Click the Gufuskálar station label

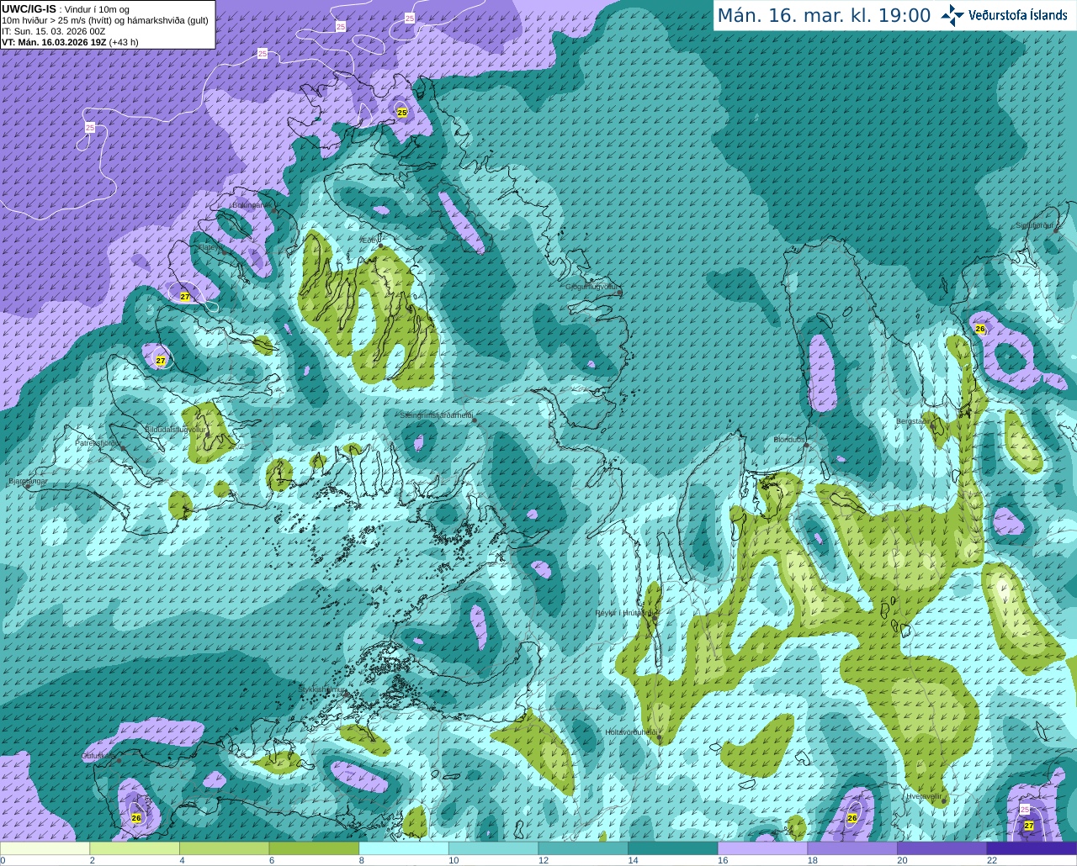tap(98, 756)
